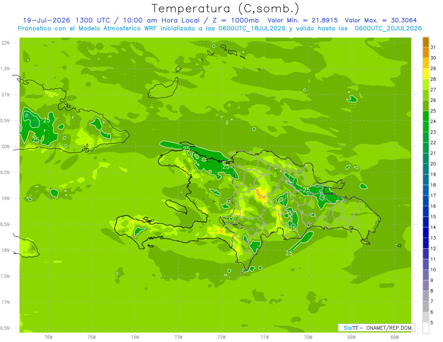The image size is (443, 342).
Task: Click the 0600UTC_18JUL2026 initialization text
Action: 251,28
